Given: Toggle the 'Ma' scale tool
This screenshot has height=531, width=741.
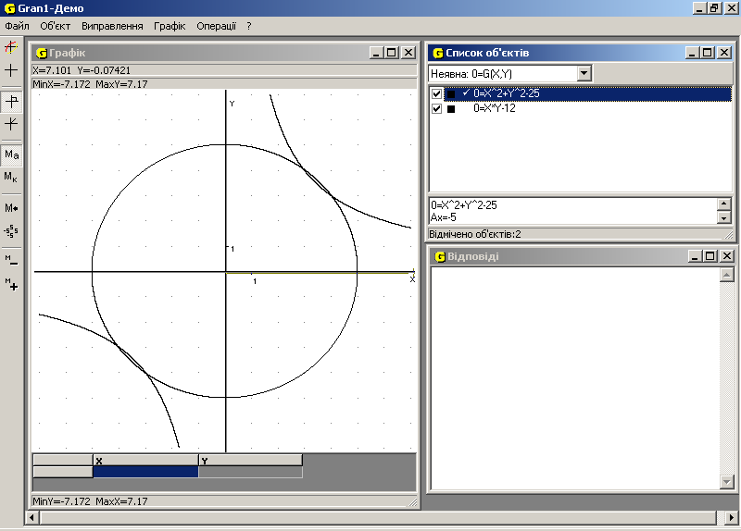Looking at the screenshot, I should (11, 154).
